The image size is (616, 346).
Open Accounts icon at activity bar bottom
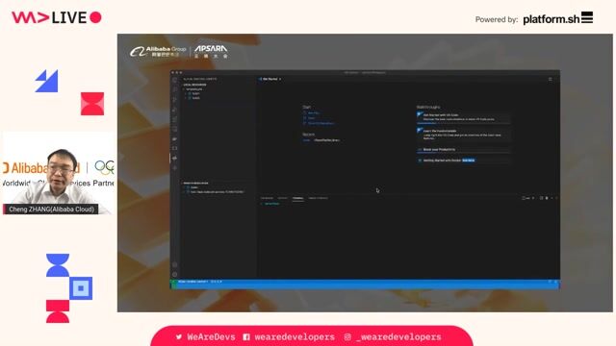point(175,265)
